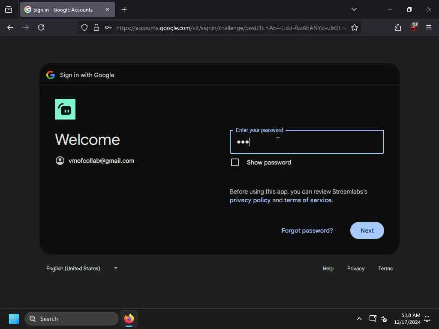The image size is (439, 329).
Task: Click the account avatar next to vmofcollab@gmail.com
Action: pos(60,161)
